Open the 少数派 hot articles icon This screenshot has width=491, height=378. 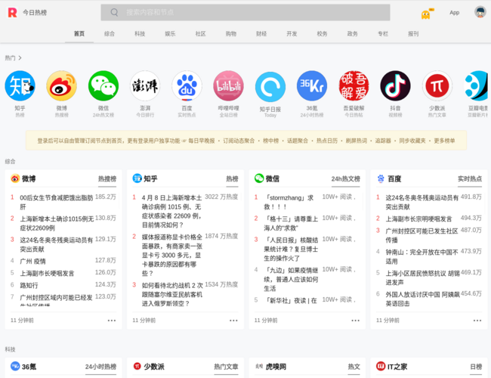tap(437, 86)
